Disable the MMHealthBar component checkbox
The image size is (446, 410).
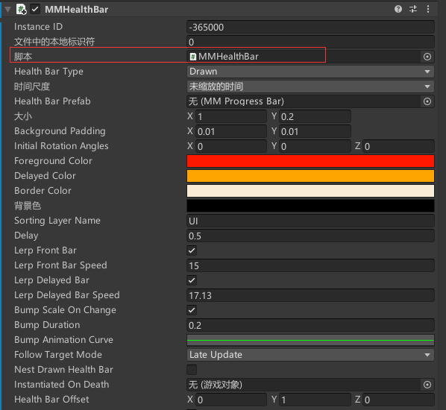35,9
